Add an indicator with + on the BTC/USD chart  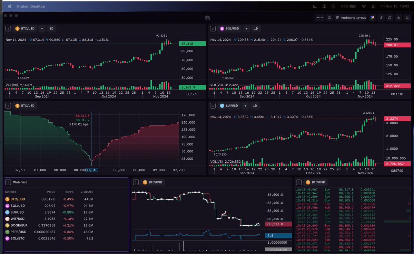41,29
